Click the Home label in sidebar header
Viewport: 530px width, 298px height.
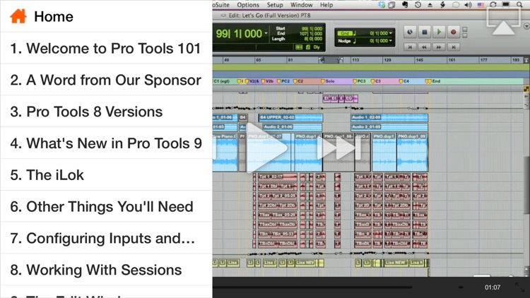coord(54,16)
